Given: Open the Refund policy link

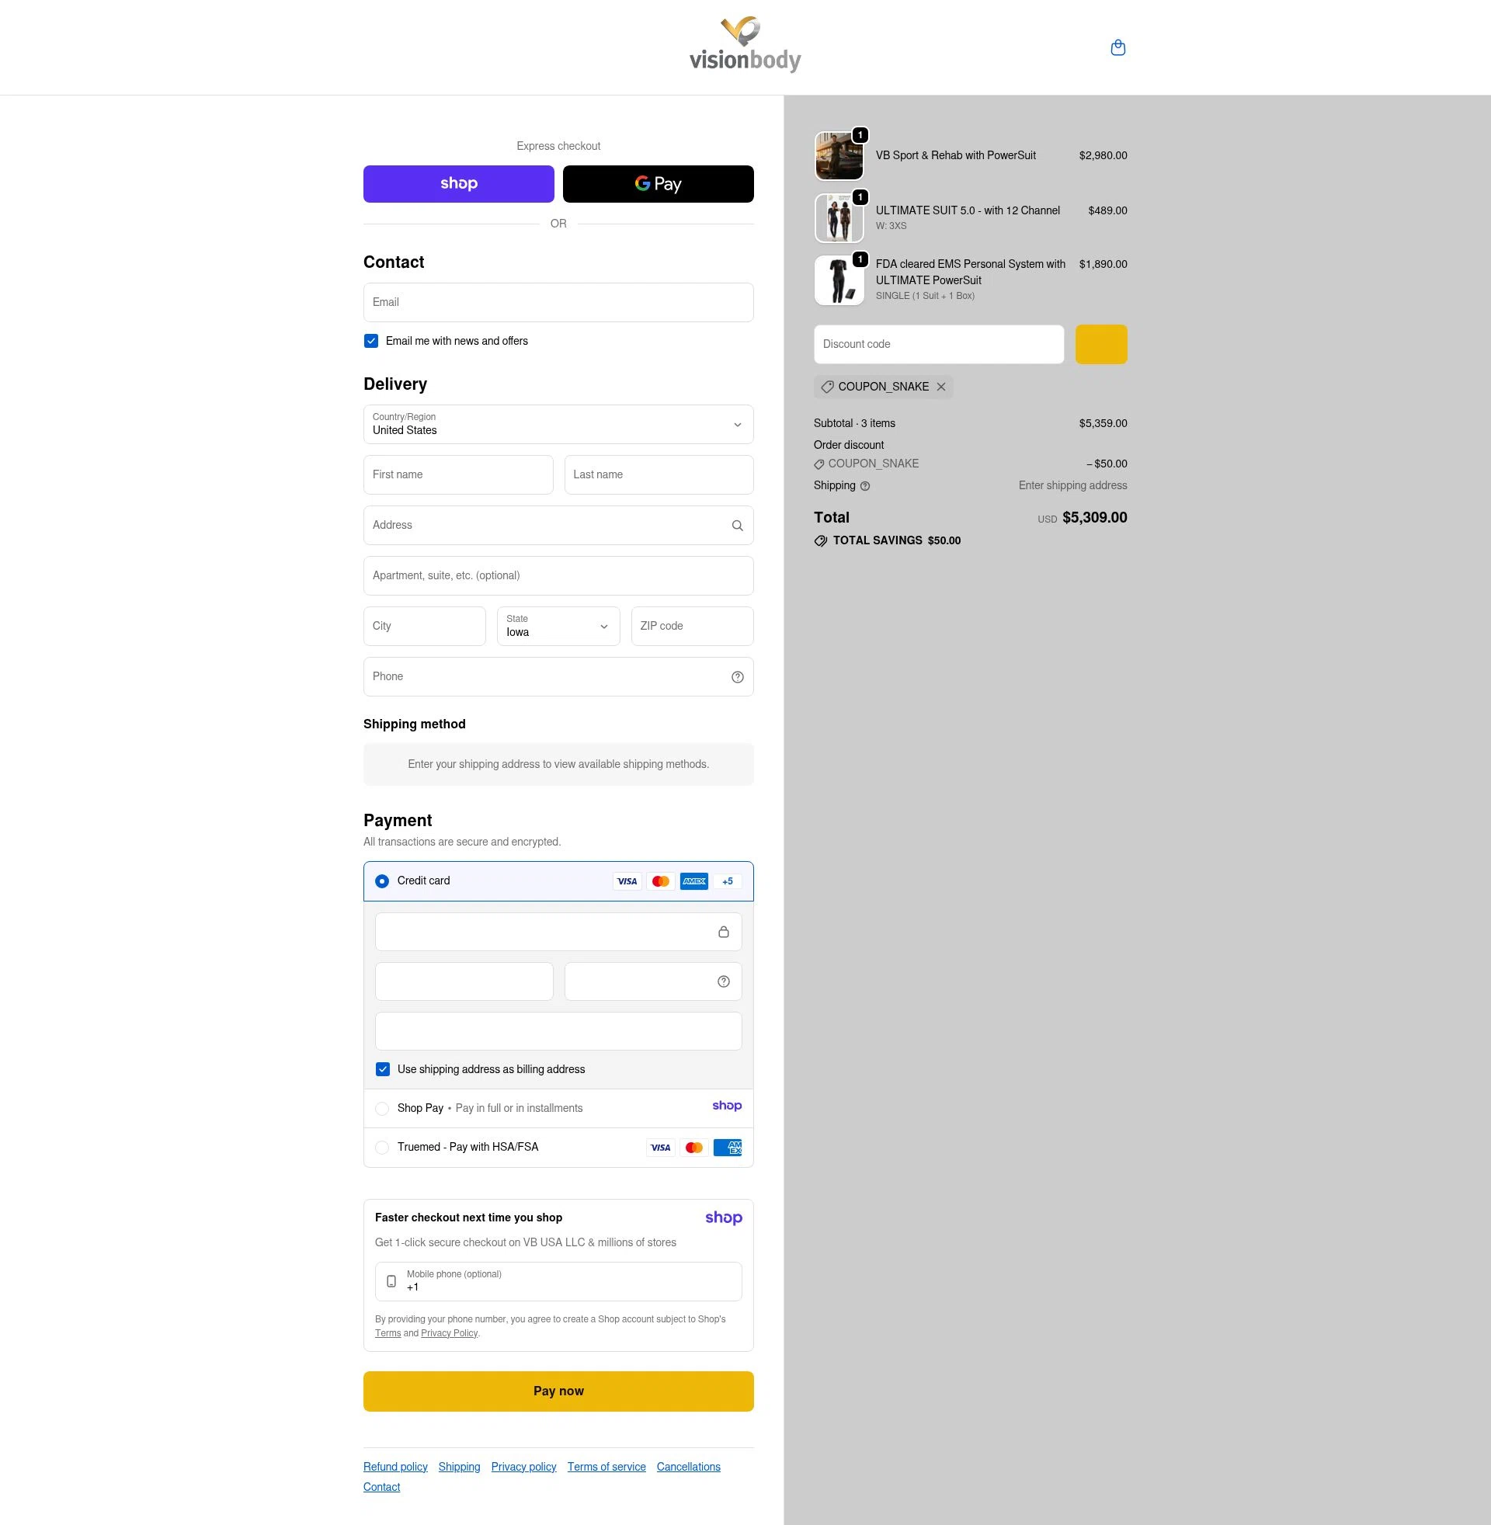Looking at the screenshot, I should (x=394, y=1466).
